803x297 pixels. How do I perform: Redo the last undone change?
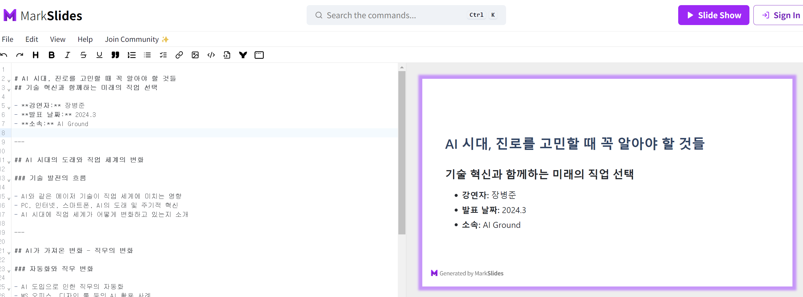pos(20,55)
